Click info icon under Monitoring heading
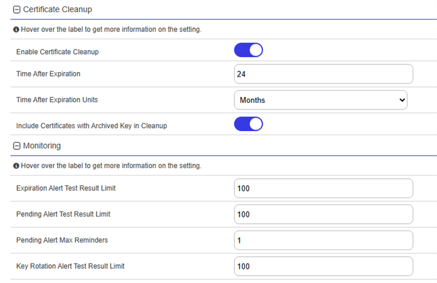This screenshot has width=437, height=283. point(15,166)
